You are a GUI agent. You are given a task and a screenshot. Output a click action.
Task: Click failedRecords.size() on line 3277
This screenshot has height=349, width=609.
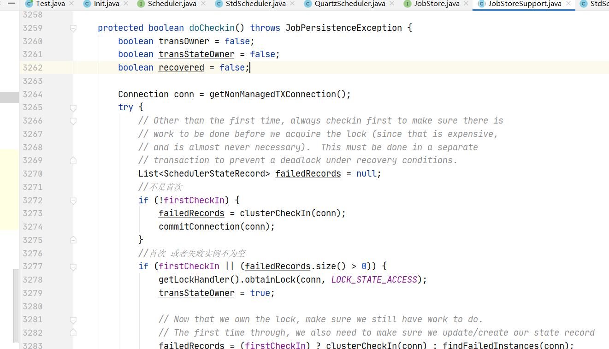296,266
